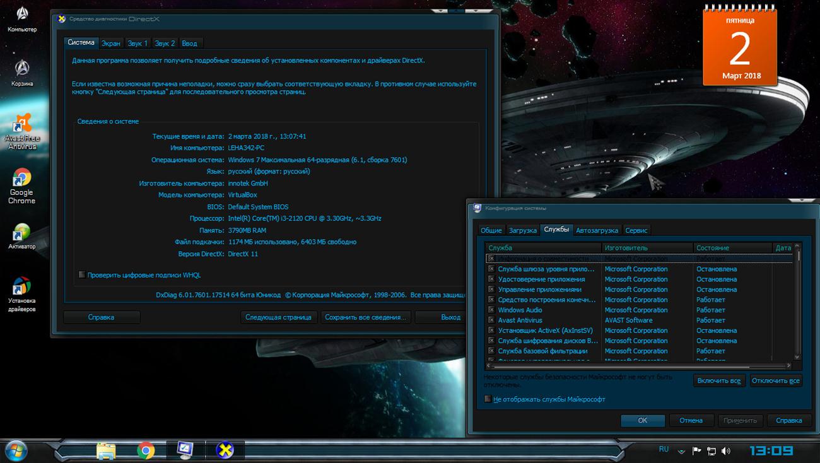Click the Chrome icon in the taskbar

(146, 450)
